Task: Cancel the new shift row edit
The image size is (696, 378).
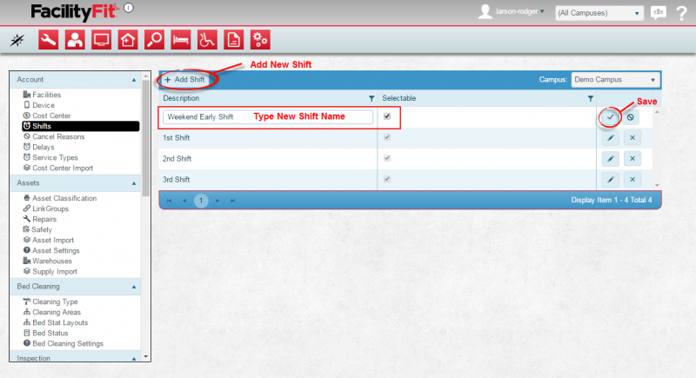Action: 632,116
